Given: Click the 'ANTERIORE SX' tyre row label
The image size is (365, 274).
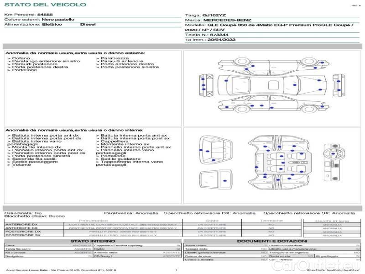Looking at the screenshot, I should click(x=21, y=228).
